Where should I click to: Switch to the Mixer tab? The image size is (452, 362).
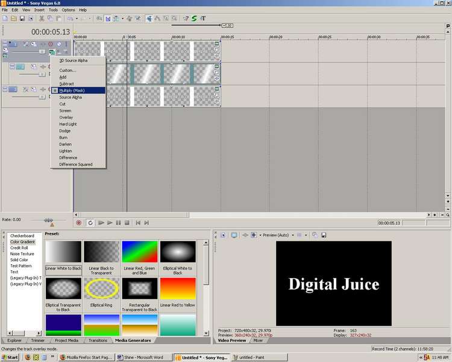(x=258, y=340)
